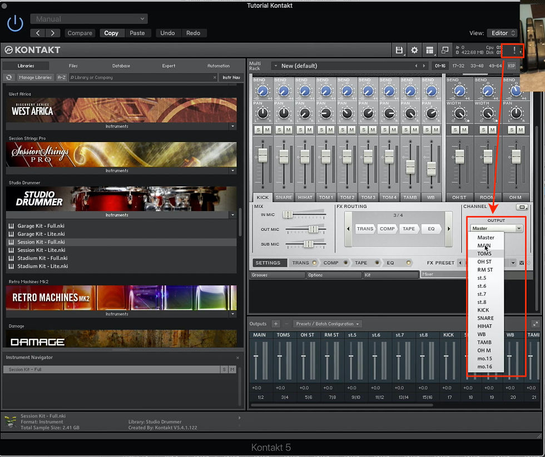The width and height of the screenshot is (545, 457).
Task: Open the View Editor dropdown
Action: pos(502,33)
